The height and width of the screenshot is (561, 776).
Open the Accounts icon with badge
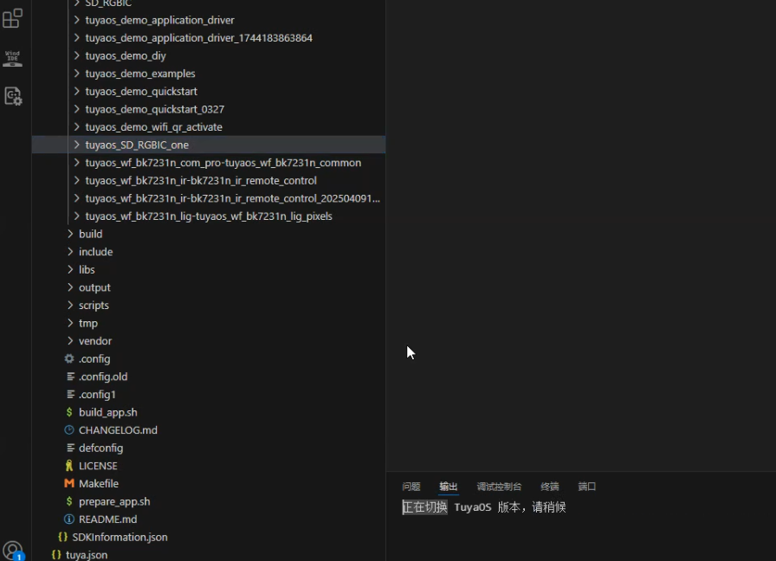(x=13, y=551)
